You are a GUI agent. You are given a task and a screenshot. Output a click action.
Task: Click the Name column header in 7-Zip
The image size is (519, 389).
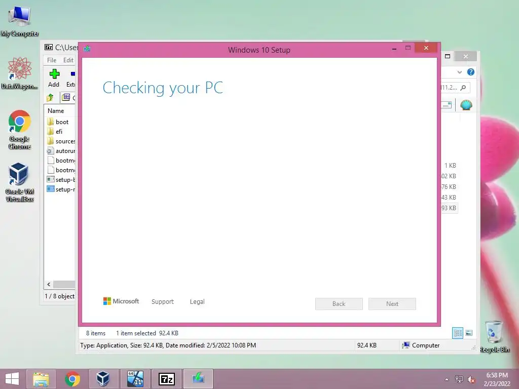click(56, 111)
